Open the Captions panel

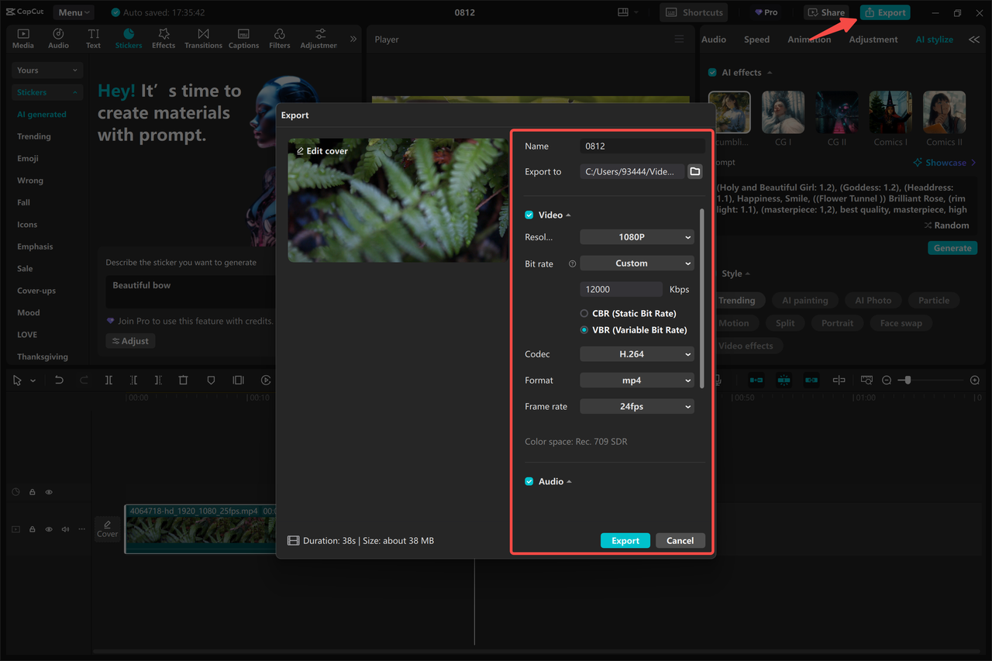click(243, 37)
